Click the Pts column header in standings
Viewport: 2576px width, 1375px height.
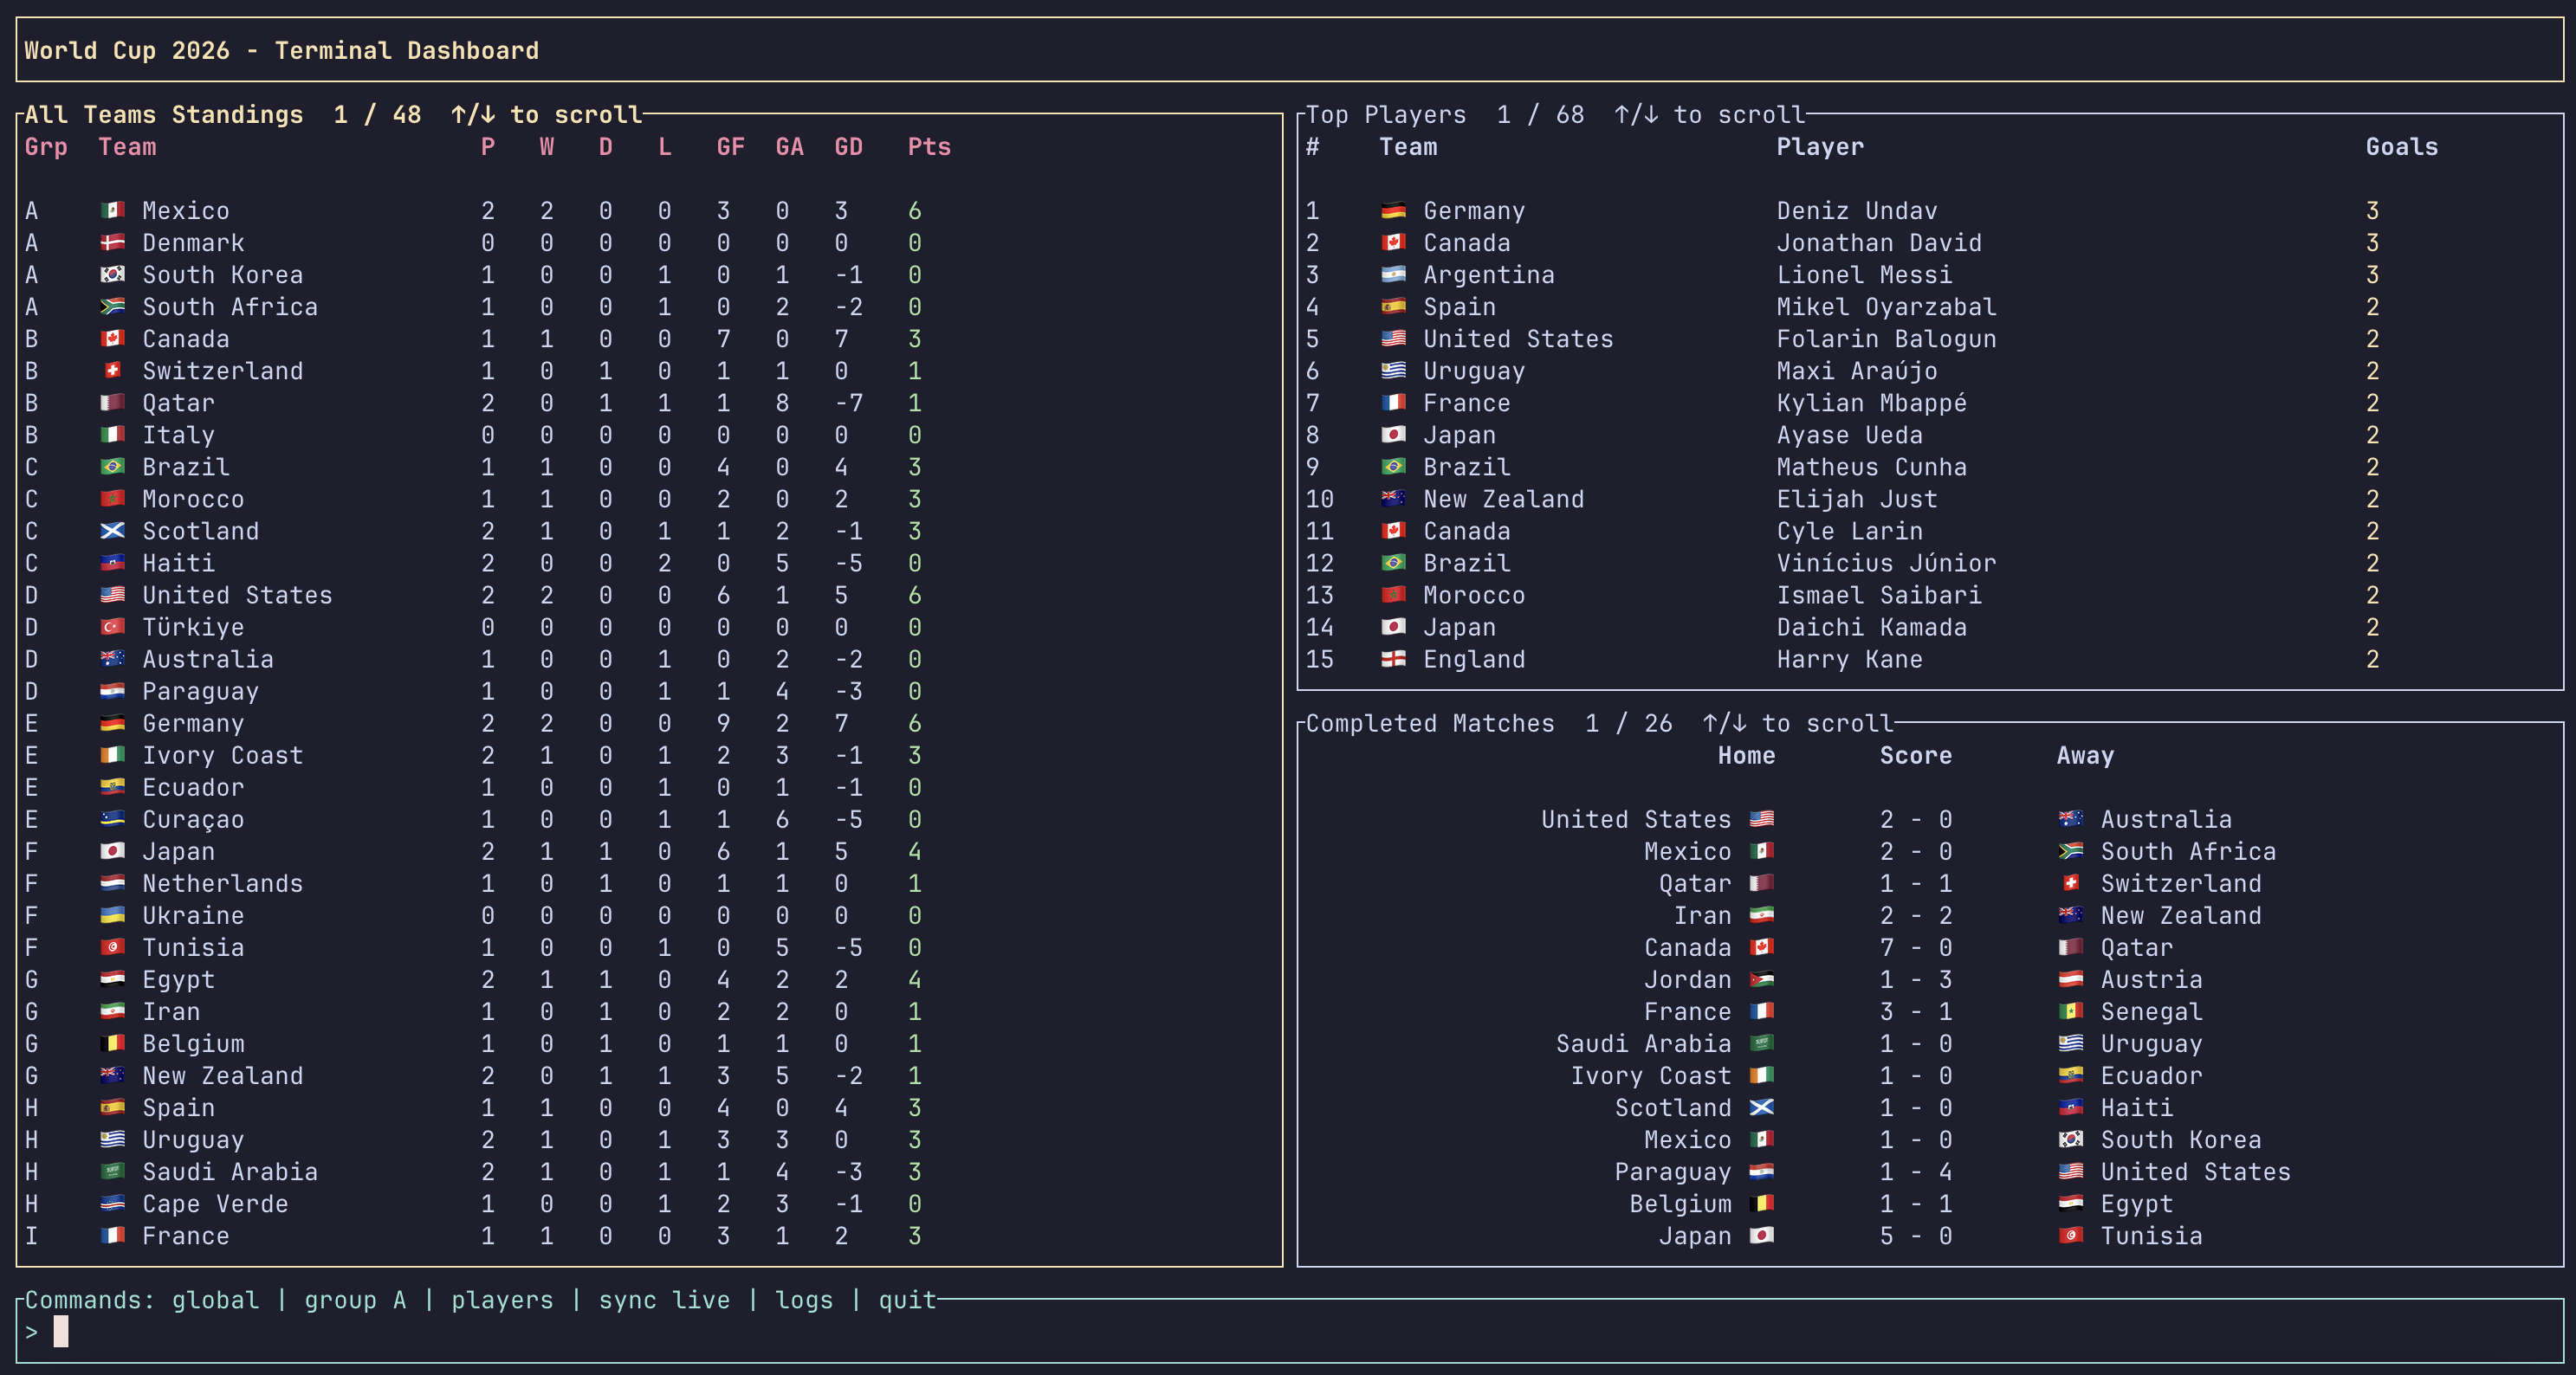[x=929, y=146]
